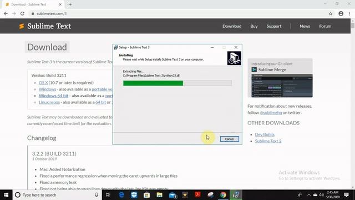Open Microsoft Store from taskbar
355x200 pixels.
146,195
